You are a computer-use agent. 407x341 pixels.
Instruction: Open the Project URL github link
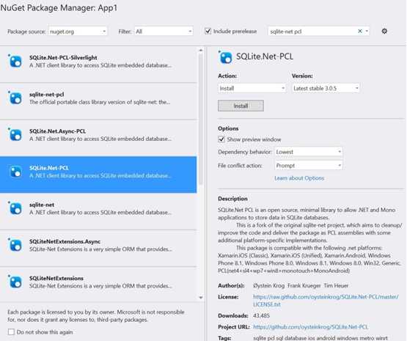[310, 327]
